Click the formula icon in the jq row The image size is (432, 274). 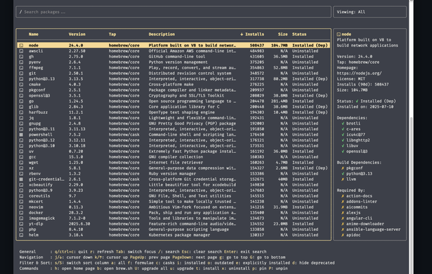(21, 118)
